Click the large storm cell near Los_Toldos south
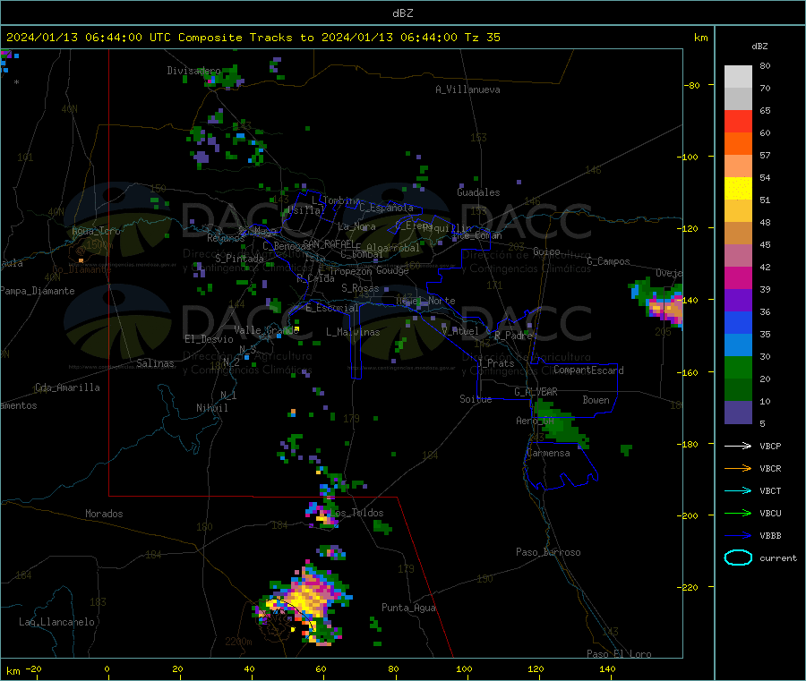The height and width of the screenshot is (681, 806). coord(304,604)
